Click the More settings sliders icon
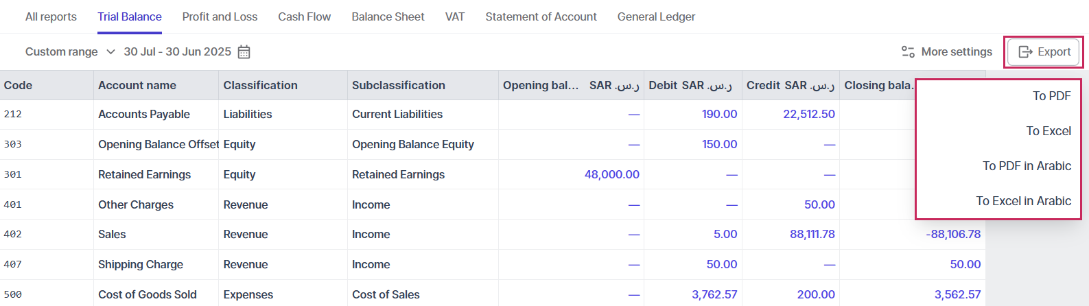This screenshot has height=306, width=1089. [x=908, y=52]
